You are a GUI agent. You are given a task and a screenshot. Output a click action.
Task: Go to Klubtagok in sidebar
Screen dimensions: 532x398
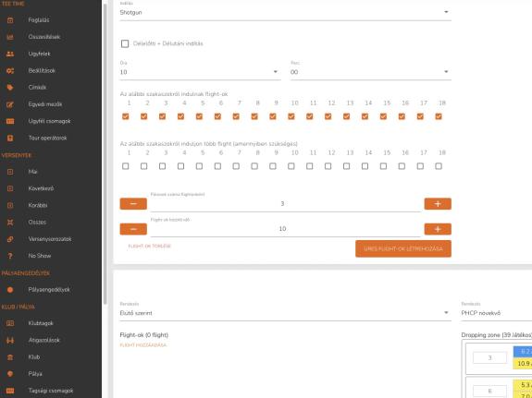(x=41, y=323)
